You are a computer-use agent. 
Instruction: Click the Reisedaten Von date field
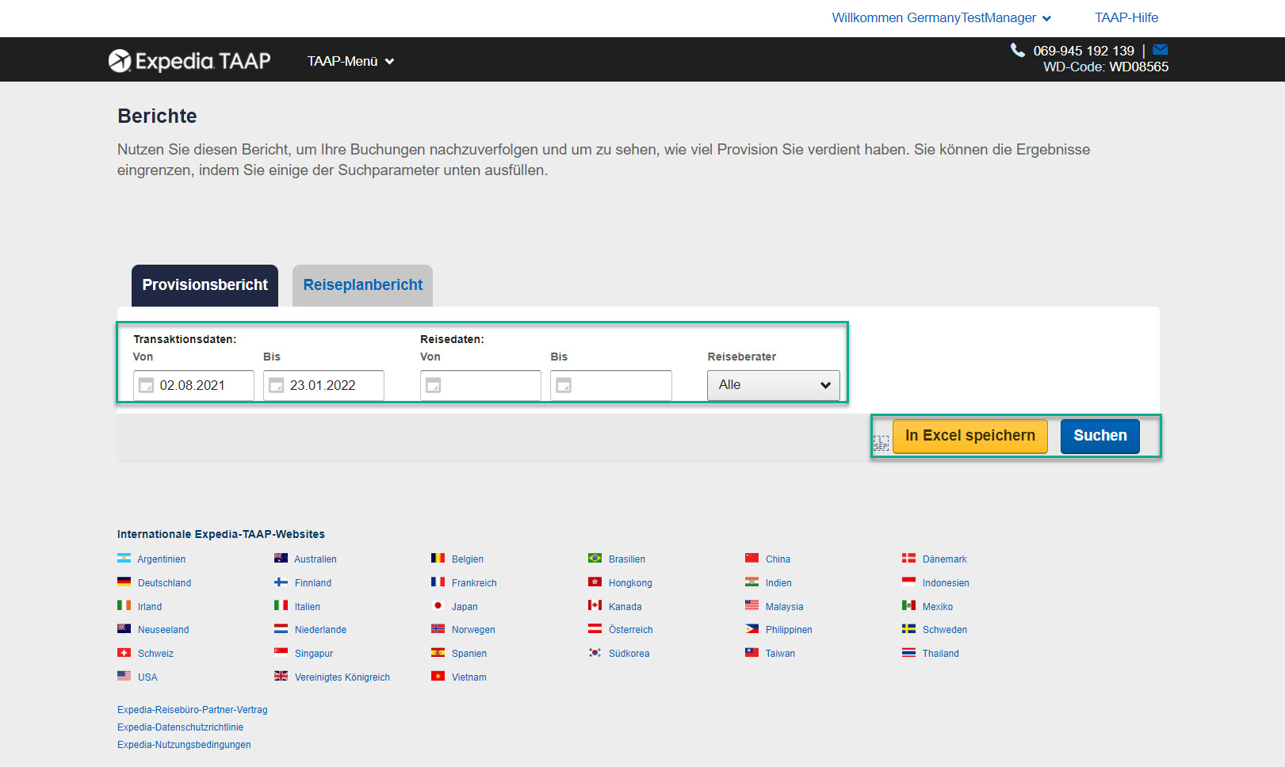click(x=480, y=385)
